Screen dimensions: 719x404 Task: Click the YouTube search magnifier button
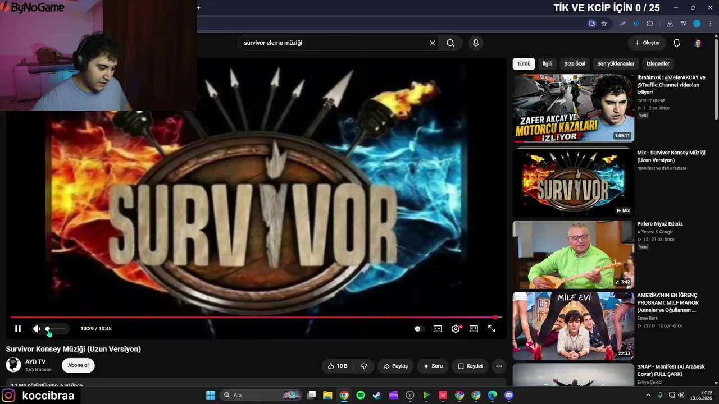click(450, 43)
